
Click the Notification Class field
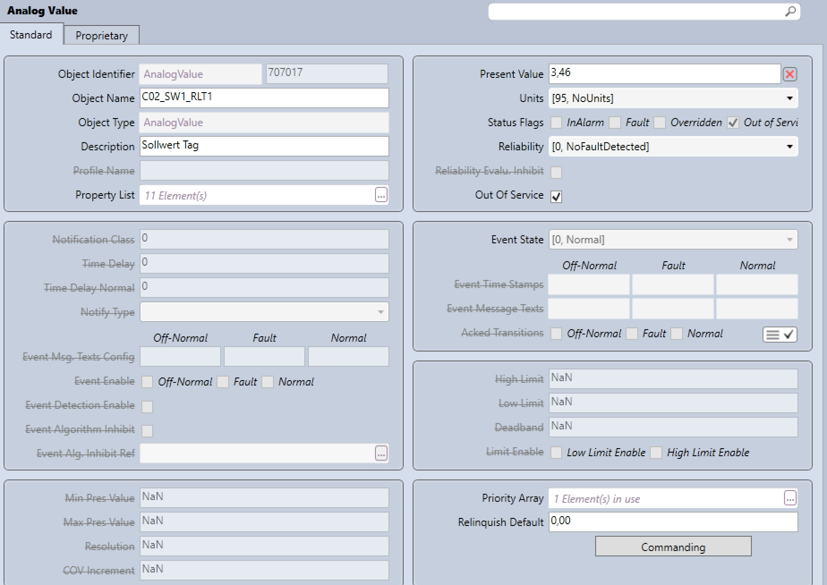(x=264, y=240)
